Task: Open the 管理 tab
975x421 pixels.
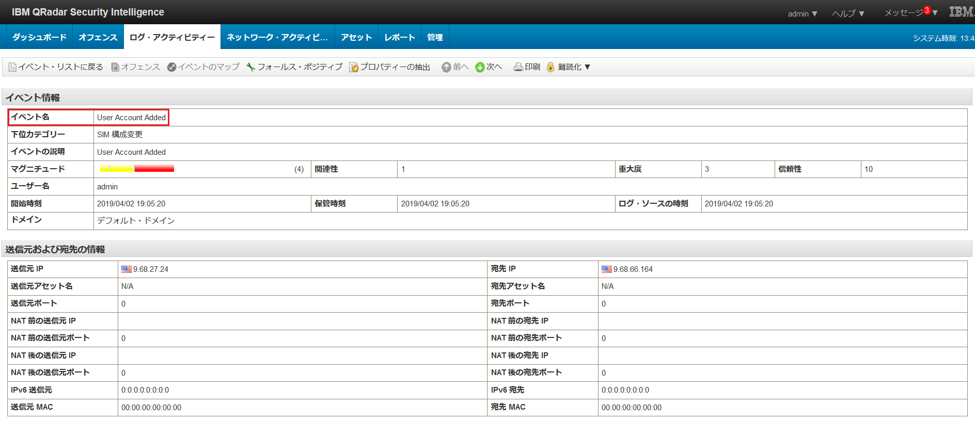Action: coord(435,37)
